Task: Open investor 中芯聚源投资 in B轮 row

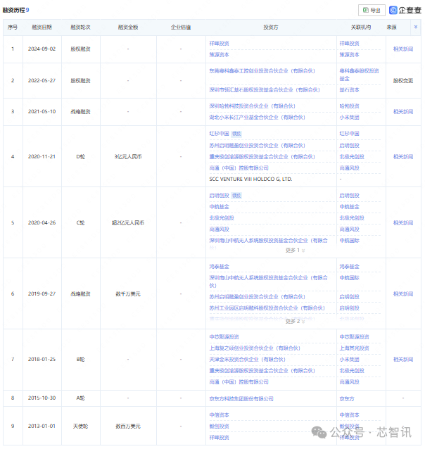Action: coord(224,336)
